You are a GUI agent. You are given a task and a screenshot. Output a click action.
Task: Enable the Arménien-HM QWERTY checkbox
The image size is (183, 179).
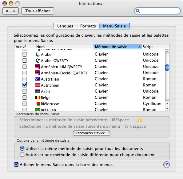click(x=25, y=67)
